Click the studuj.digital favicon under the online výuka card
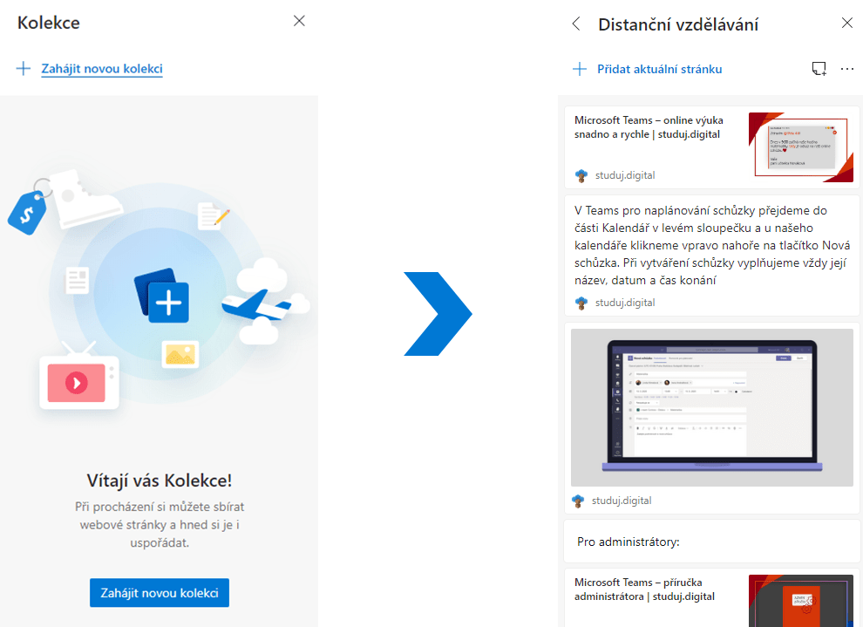This screenshot has height=627, width=863. coord(581,175)
